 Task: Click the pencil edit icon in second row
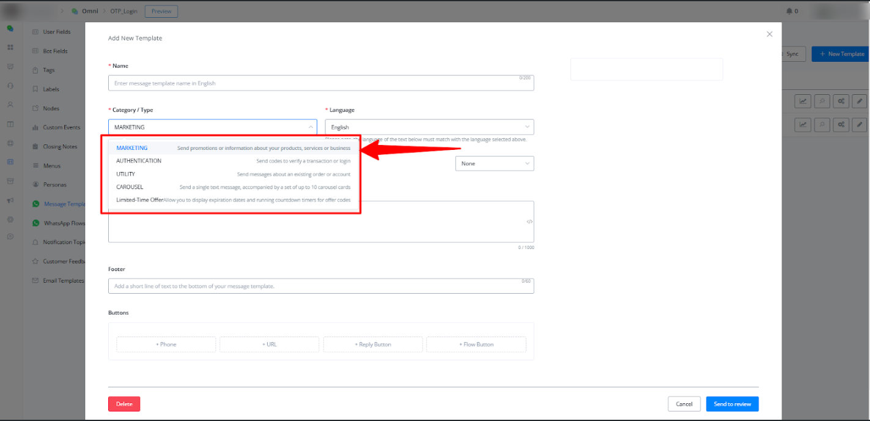(860, 125)
